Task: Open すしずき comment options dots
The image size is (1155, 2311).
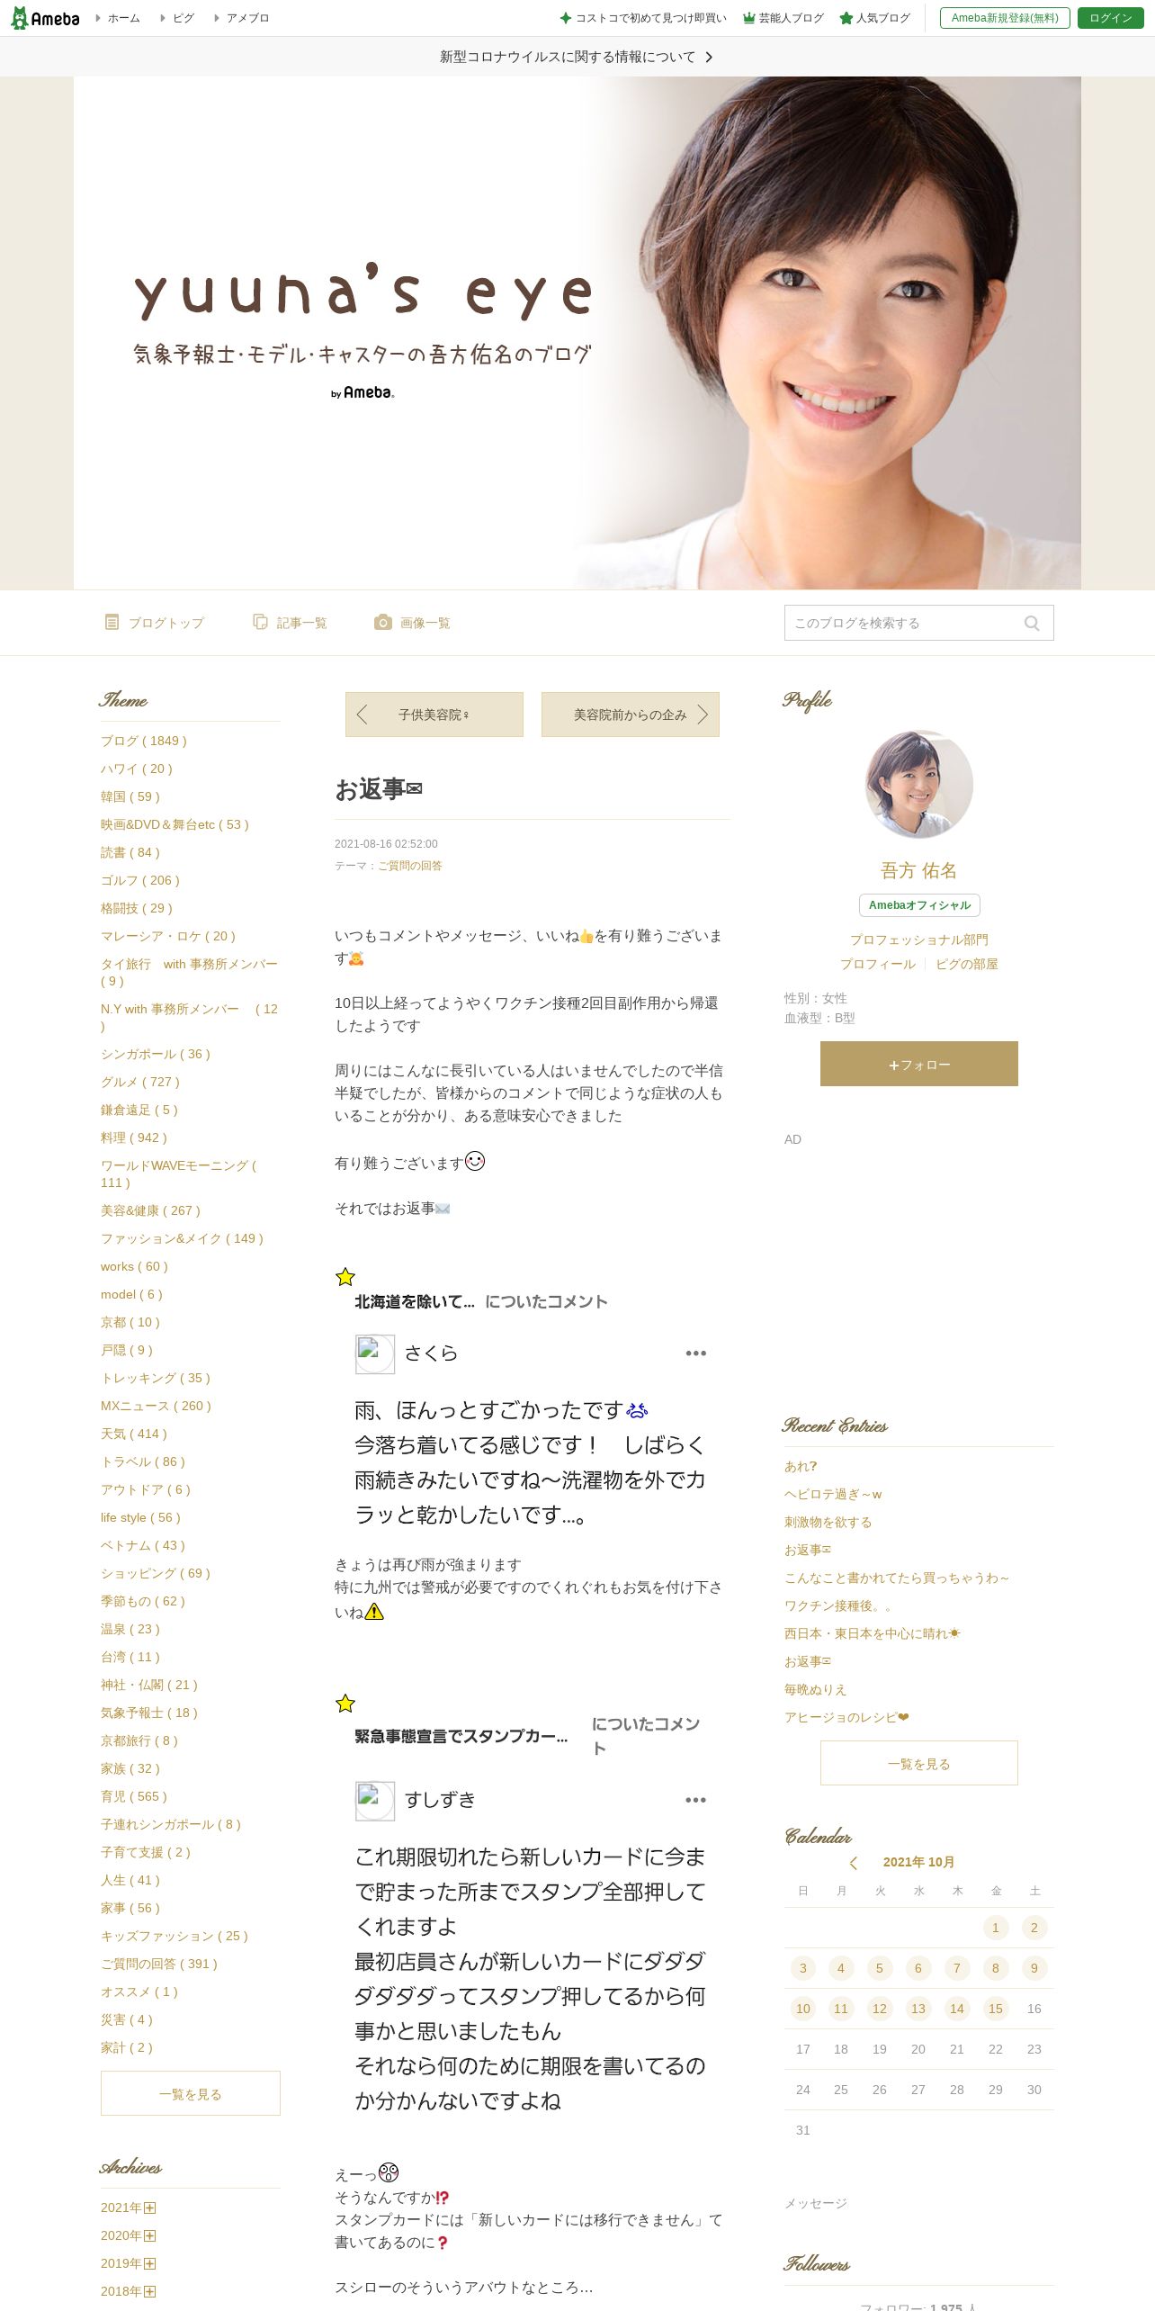Action: click(x=695, y=1800)
